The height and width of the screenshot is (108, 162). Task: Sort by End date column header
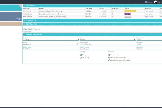click(x=102, y=8)
